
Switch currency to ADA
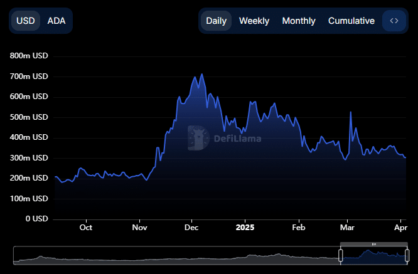[x=56, y=21]
